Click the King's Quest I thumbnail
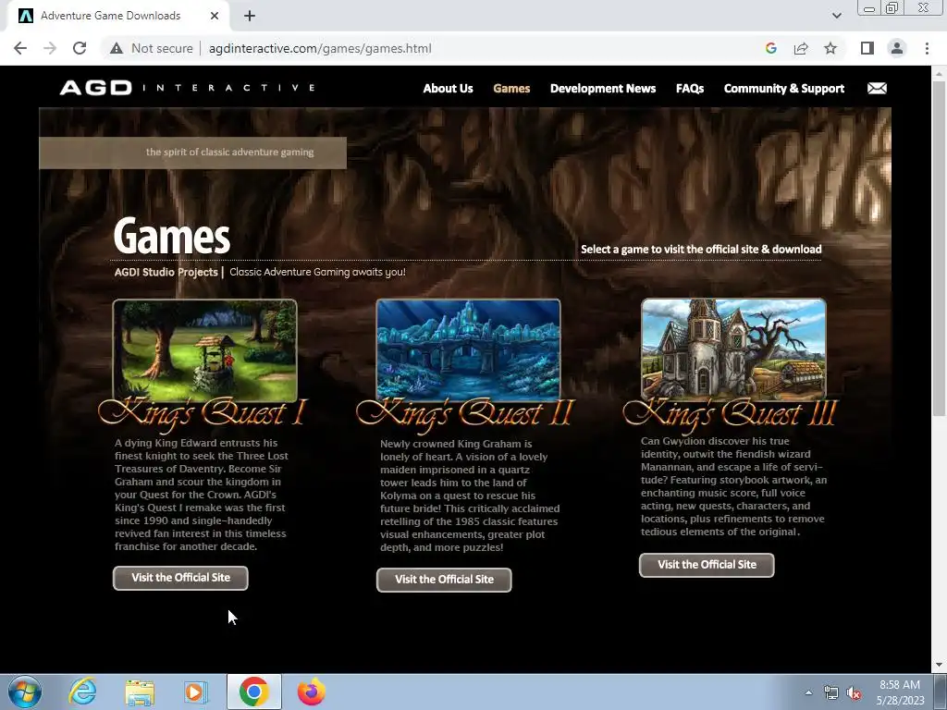This screenshot has height=710, width=947. tap(204, 350)
